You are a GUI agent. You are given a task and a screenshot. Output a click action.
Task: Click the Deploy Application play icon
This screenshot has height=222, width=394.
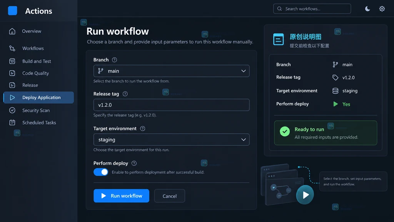(x=12, y=98)
